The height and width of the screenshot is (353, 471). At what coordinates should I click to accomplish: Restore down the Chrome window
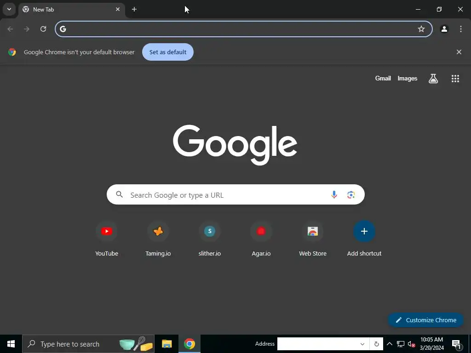coord(439,9)
